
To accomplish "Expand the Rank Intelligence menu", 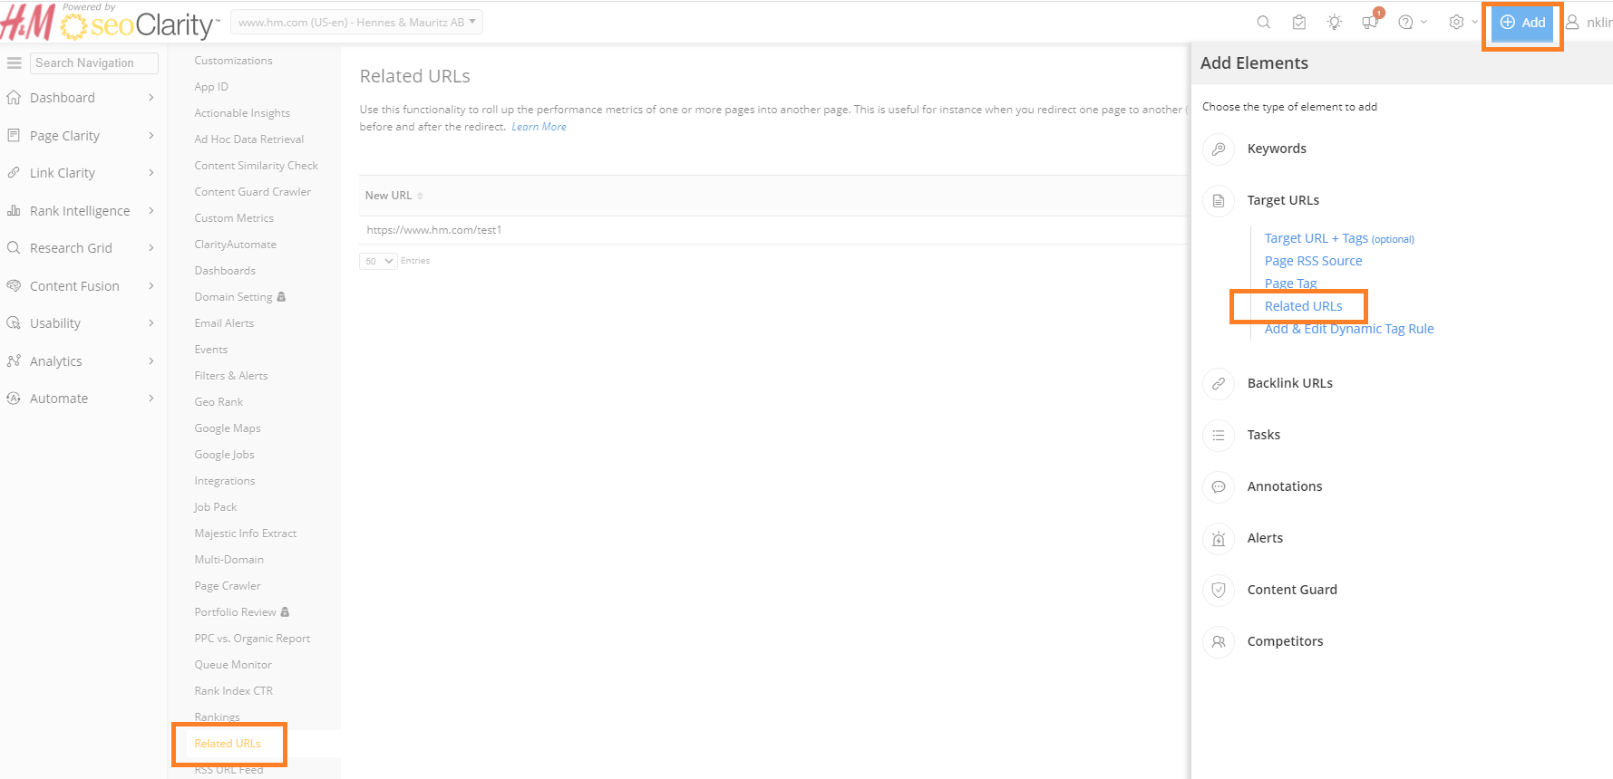I will click(x=80, y=211).
